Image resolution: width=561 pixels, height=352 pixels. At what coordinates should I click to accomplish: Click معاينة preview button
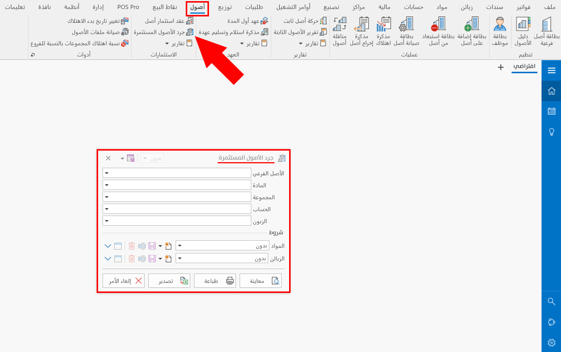260,281
